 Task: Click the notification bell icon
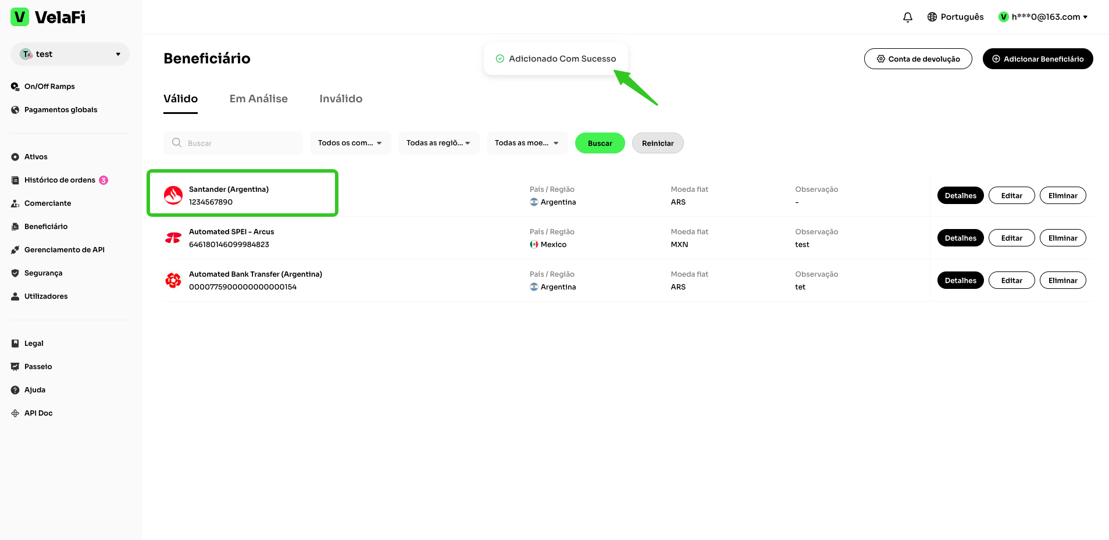click(x=907, y=17)
